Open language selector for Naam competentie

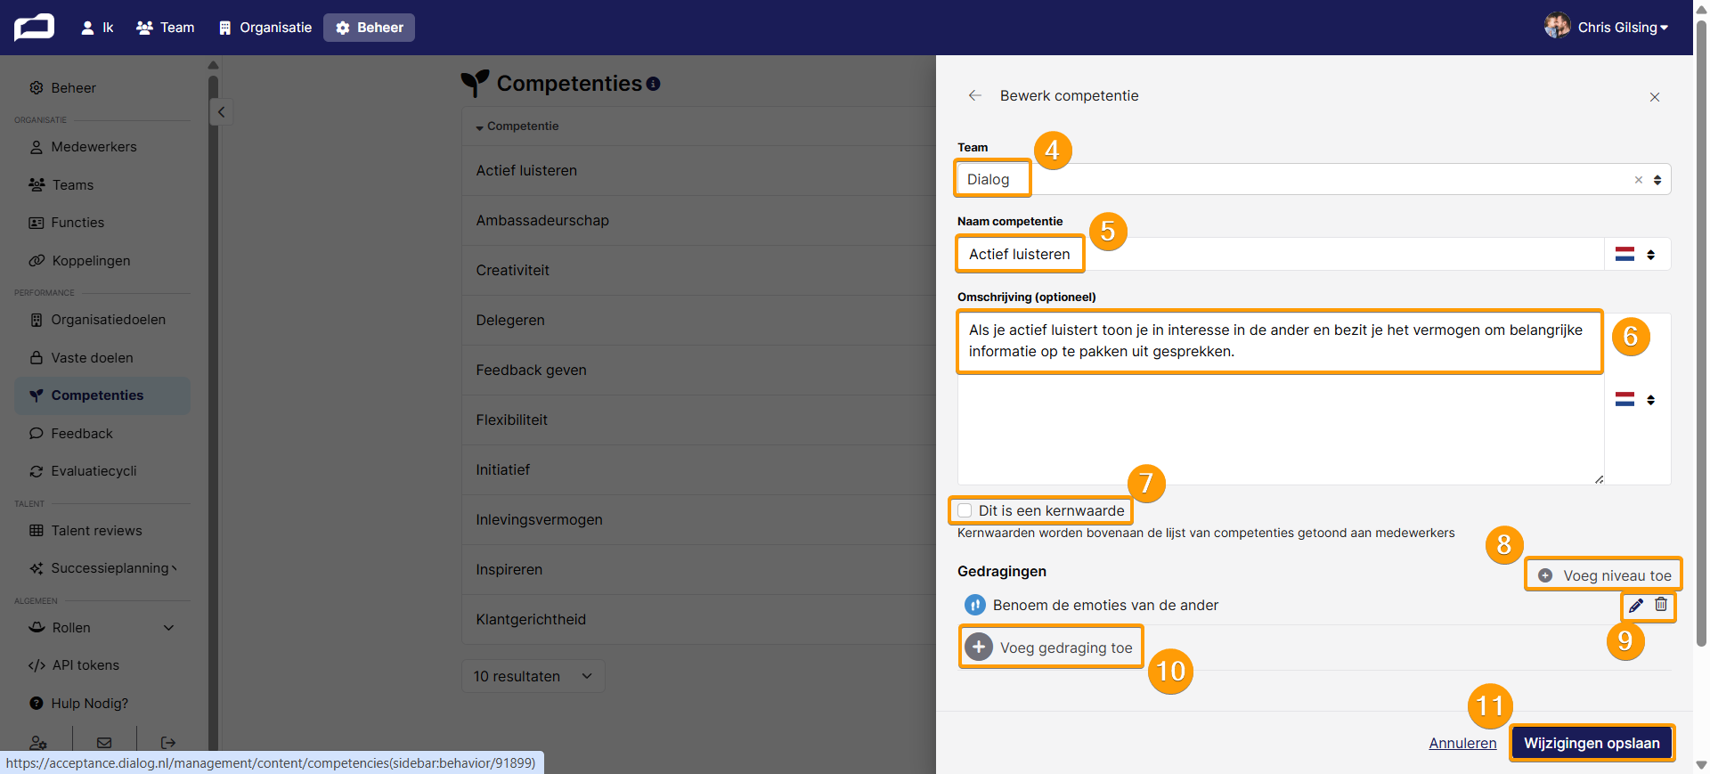pos(1637,255)
